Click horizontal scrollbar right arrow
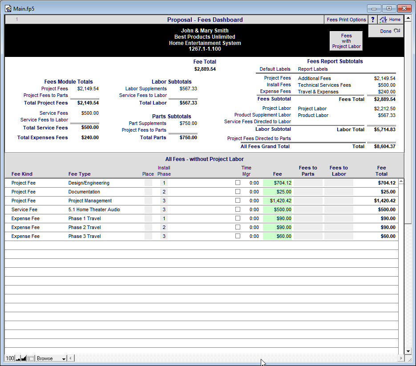 [401, 358]
